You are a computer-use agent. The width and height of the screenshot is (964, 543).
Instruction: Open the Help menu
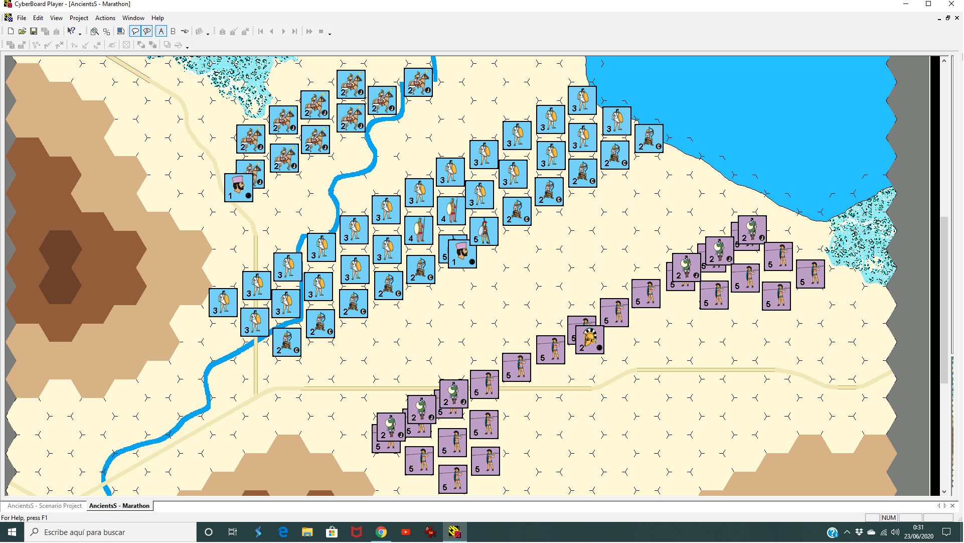[x=157, y=18]
